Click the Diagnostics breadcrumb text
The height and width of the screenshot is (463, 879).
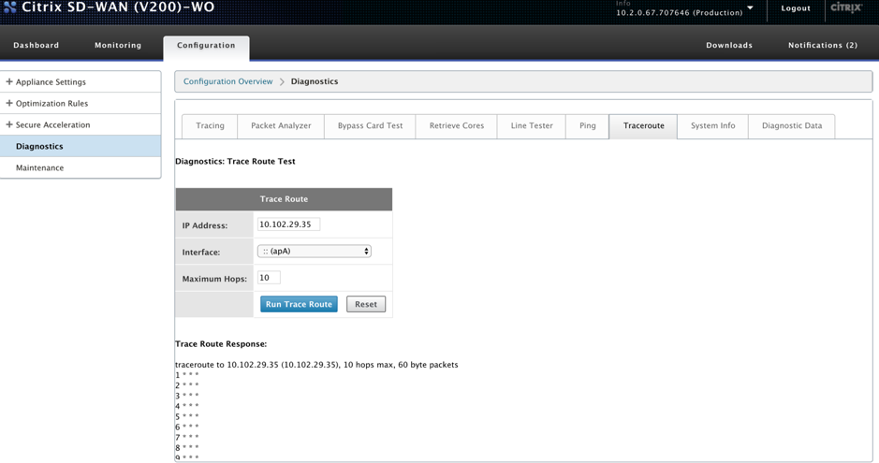pyautogui.click(x=314, y=81)
